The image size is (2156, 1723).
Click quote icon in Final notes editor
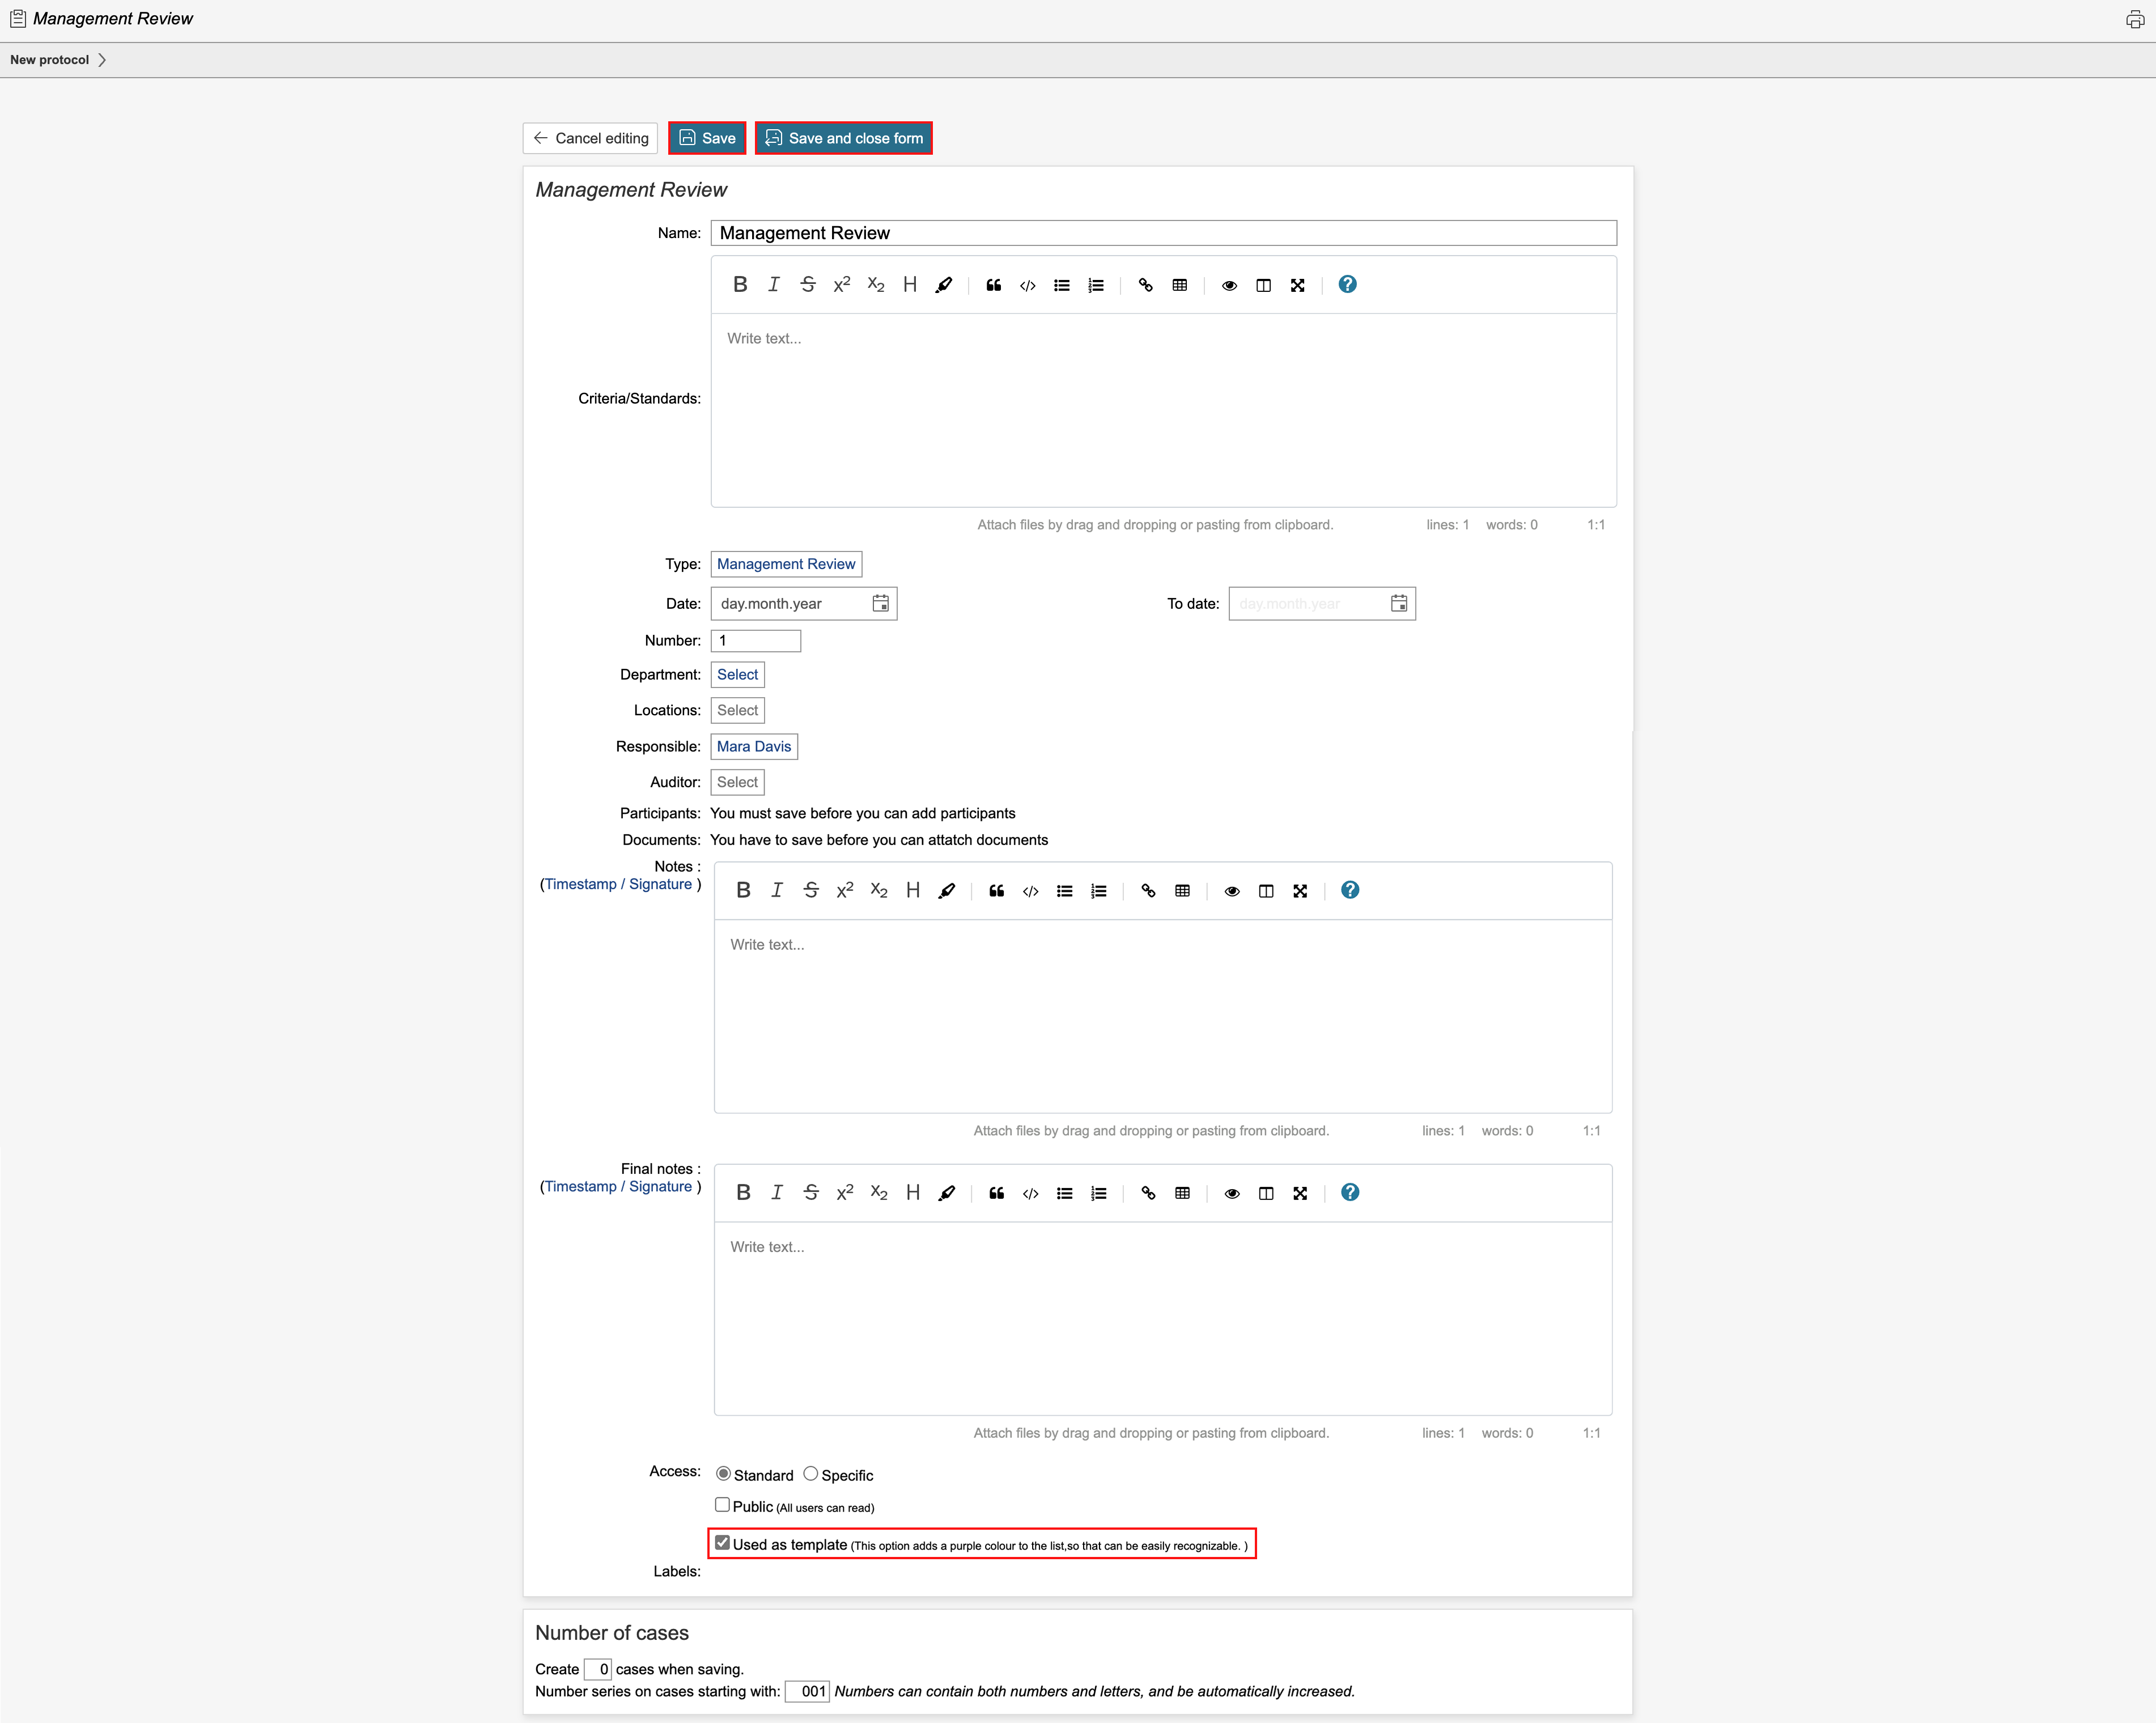[996, 1193]
